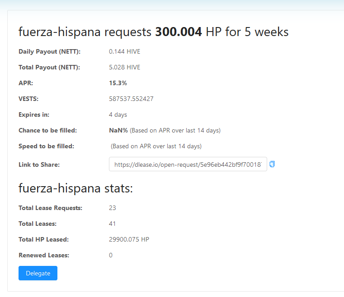Click the 'APR:' label
This screenshot has width=344, height=297.
(26, 83)
